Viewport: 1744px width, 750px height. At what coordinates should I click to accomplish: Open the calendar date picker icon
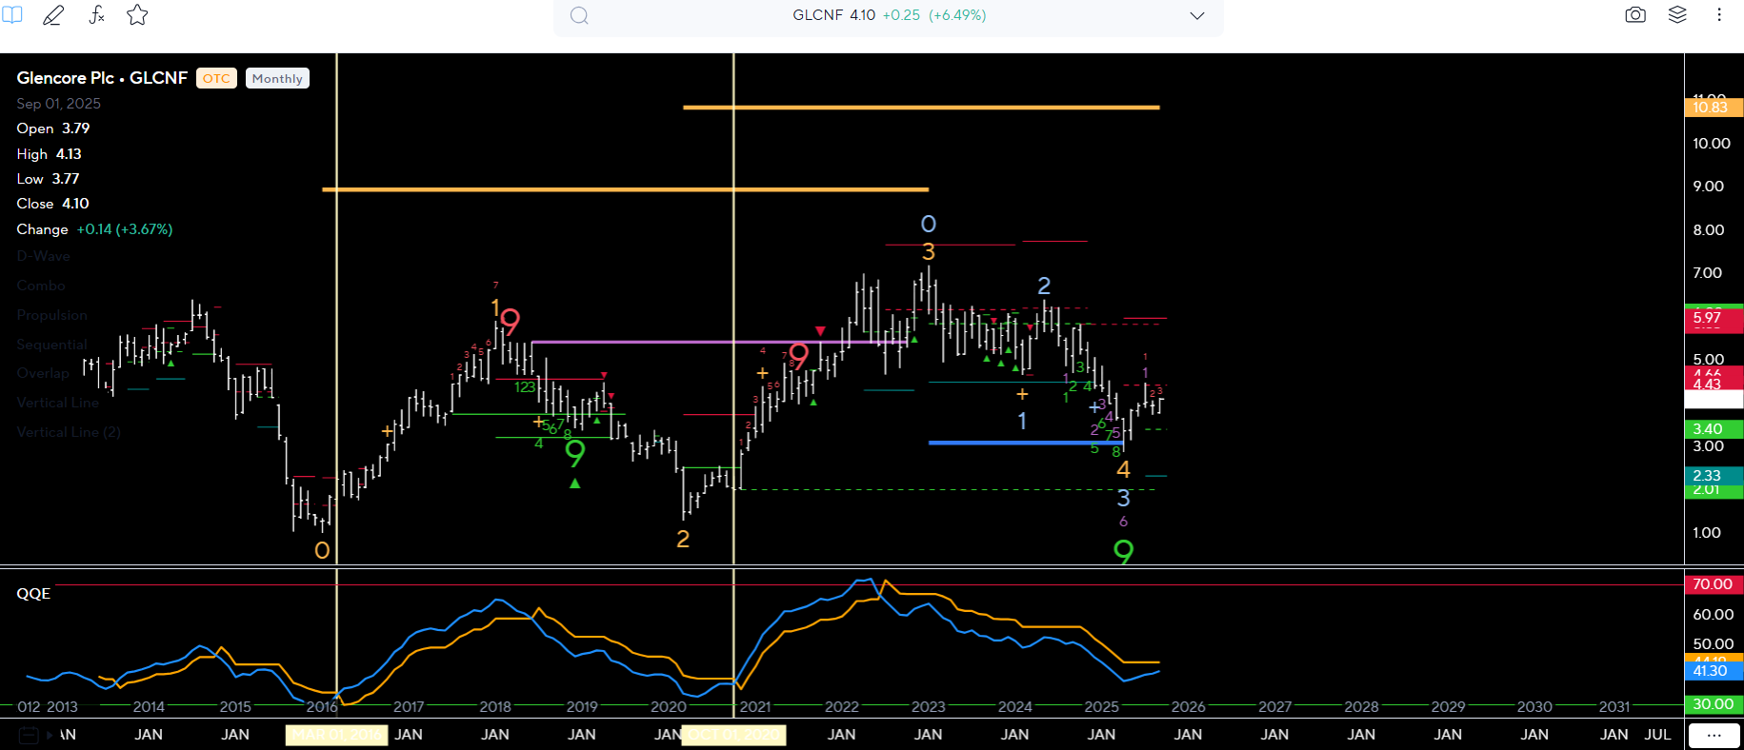[x=29, y=735]
